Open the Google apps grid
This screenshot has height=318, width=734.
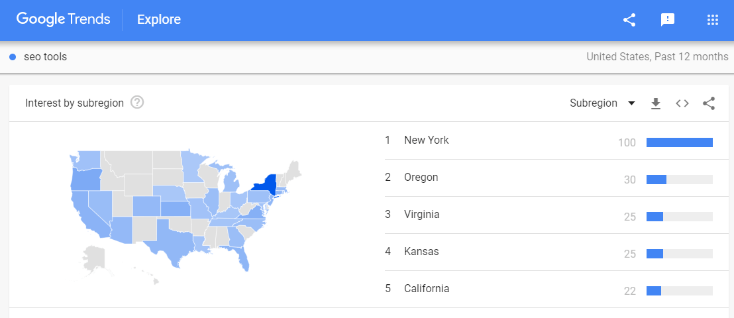pos(712,20)
